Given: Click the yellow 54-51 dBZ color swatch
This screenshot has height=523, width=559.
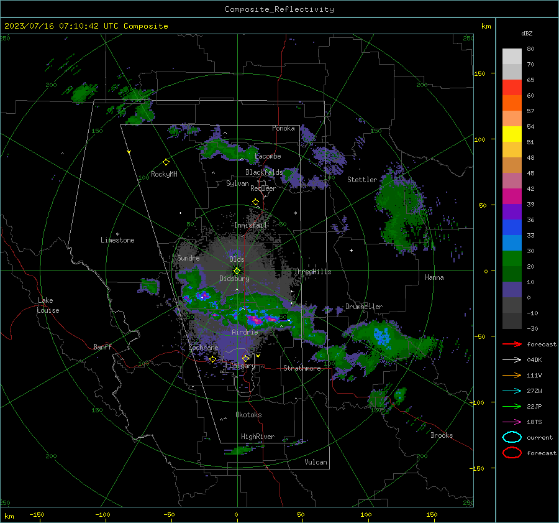Looking at the screenshot, I should click(512, 134).
